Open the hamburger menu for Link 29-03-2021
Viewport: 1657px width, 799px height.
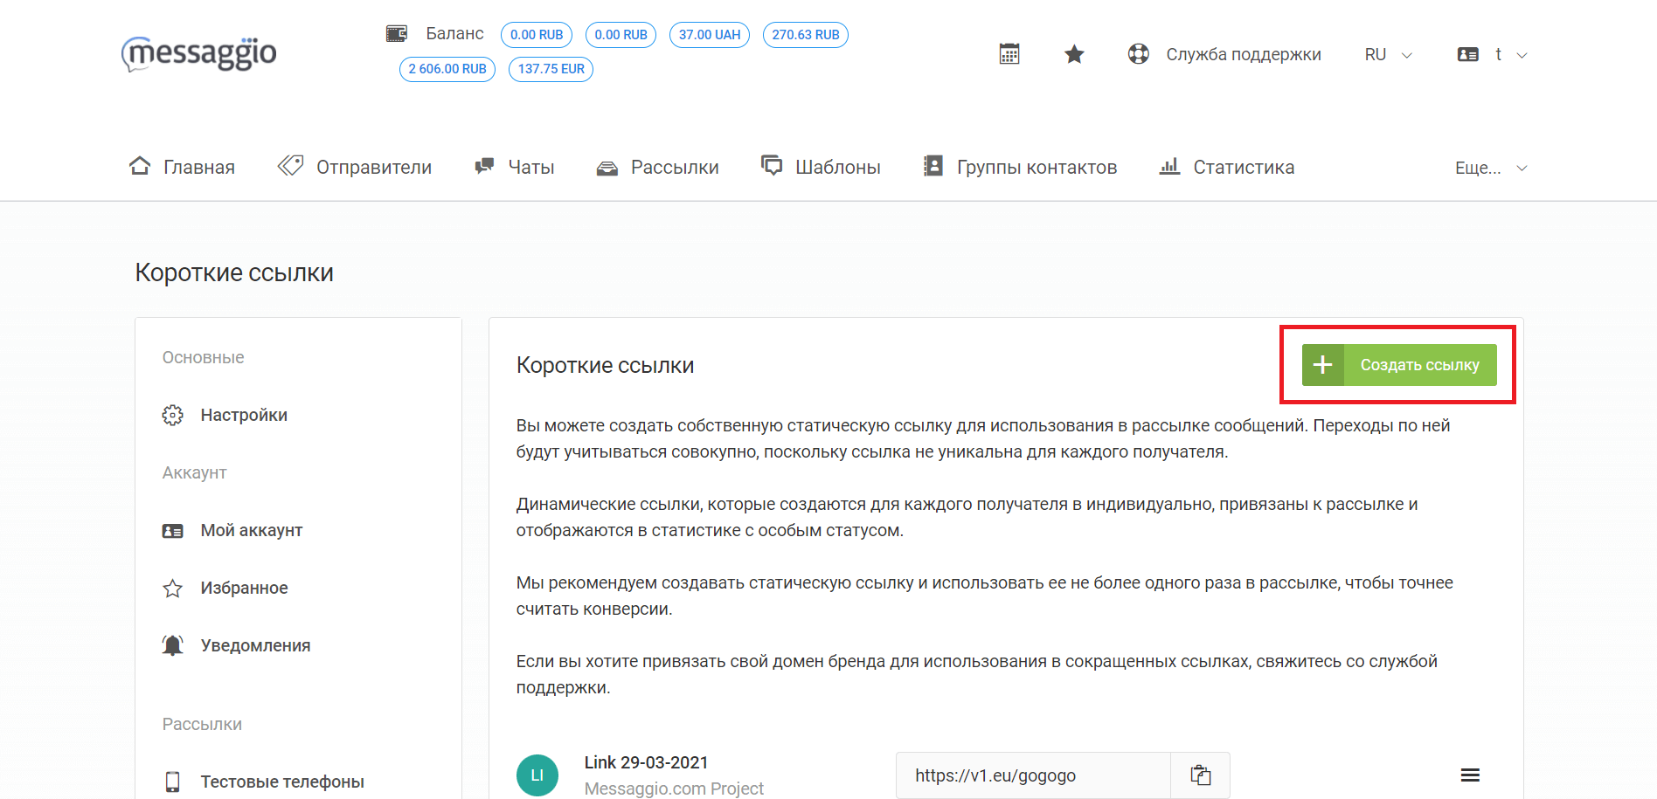coord(1470,775)
